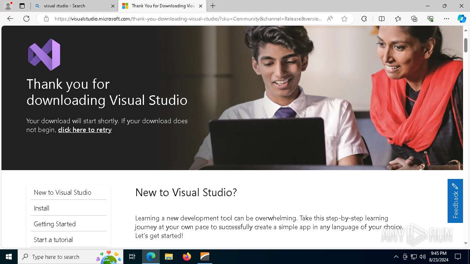Start Read Aloud in the address bar

point(330,19)
